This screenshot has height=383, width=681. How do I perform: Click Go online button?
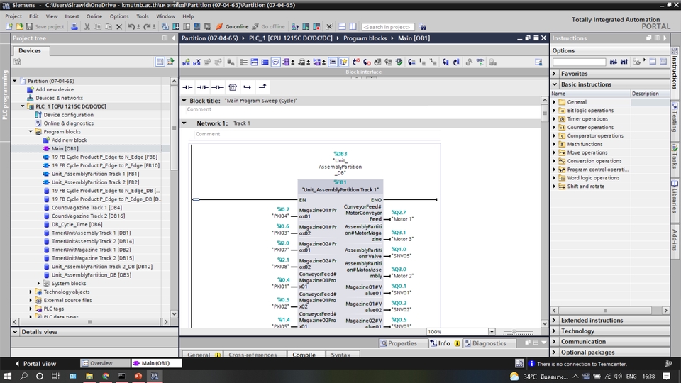[x=233, y=26]
